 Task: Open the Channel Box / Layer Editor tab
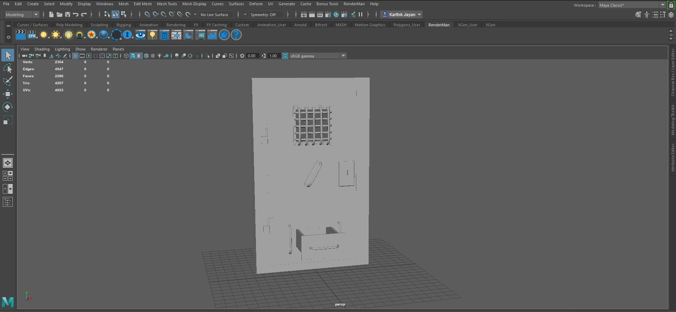coord(672,72)
